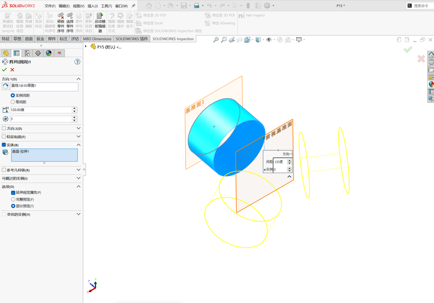Click the instance count field showing 3
Screen dimensions: 434x303
click(41, 119)
